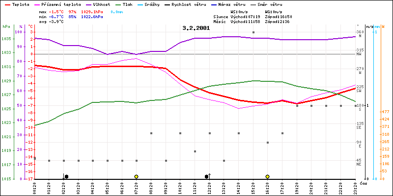Image resolution: width=393 pixels, height=196 pixels.
Task: Click the 3.2.2001 date title
Action: point(196,28)
